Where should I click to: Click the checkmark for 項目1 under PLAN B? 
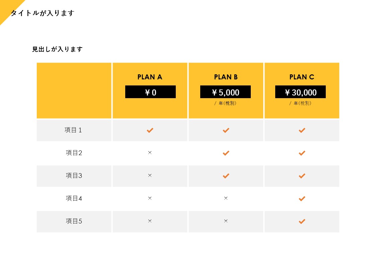[x=226, y=130]
